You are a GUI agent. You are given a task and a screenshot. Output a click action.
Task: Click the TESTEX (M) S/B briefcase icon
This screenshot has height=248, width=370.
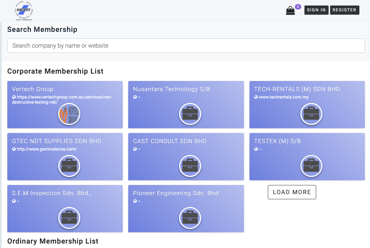(x=311, y=166)
